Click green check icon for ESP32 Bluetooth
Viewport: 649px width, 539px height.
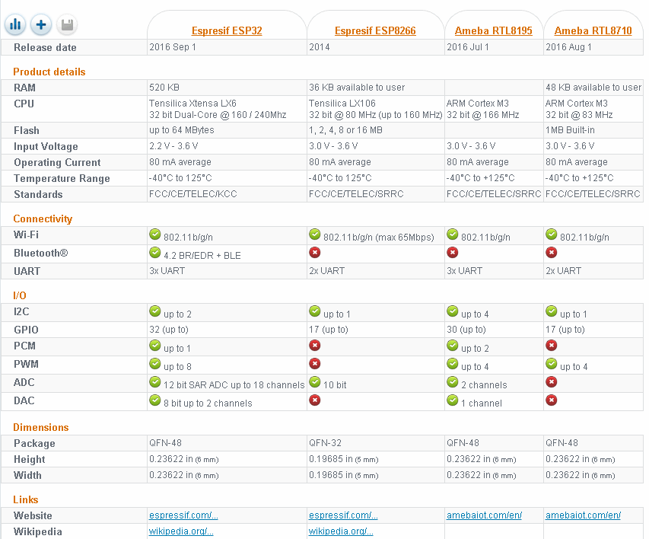[154, 252]
